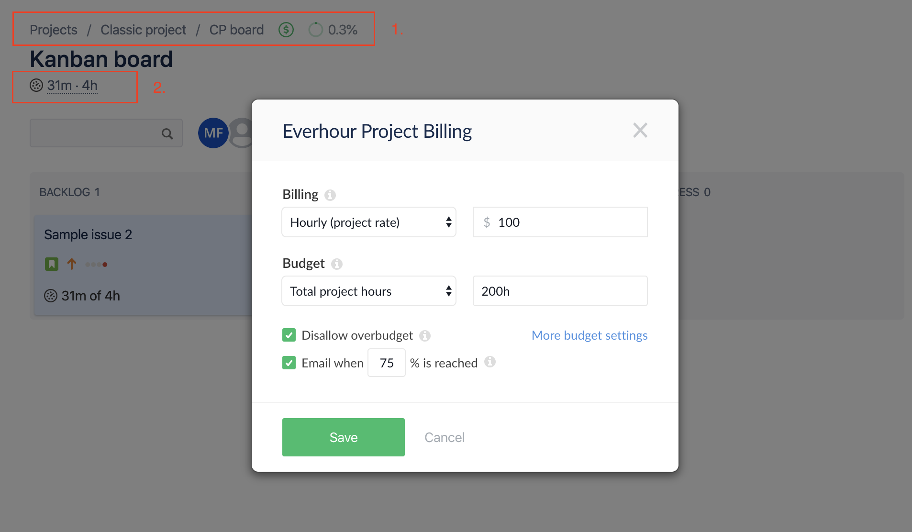
Task: Click the Disallow overbudget info icon
Action: (425, 336)
